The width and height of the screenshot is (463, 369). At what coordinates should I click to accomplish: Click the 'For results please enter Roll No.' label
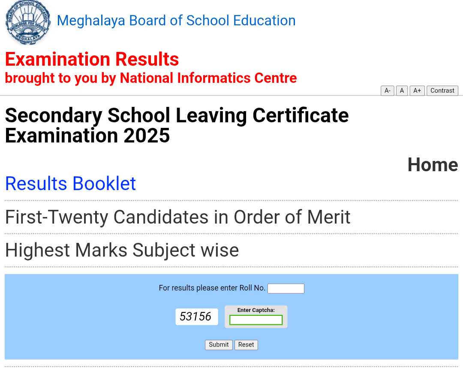click(x=212, y=288)
